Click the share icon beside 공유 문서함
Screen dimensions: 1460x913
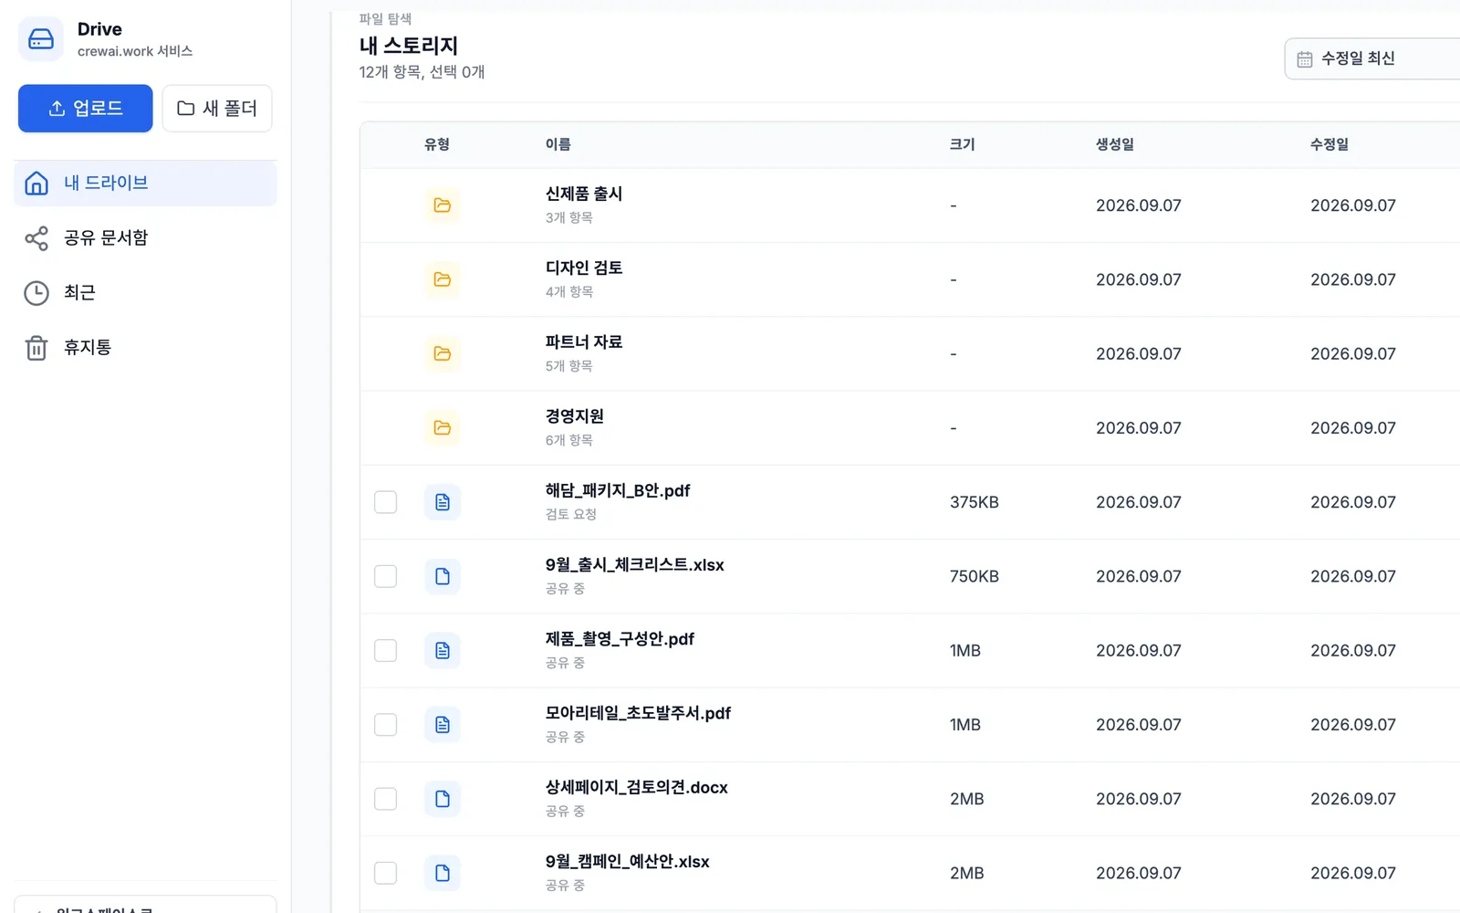click(36, 238)
